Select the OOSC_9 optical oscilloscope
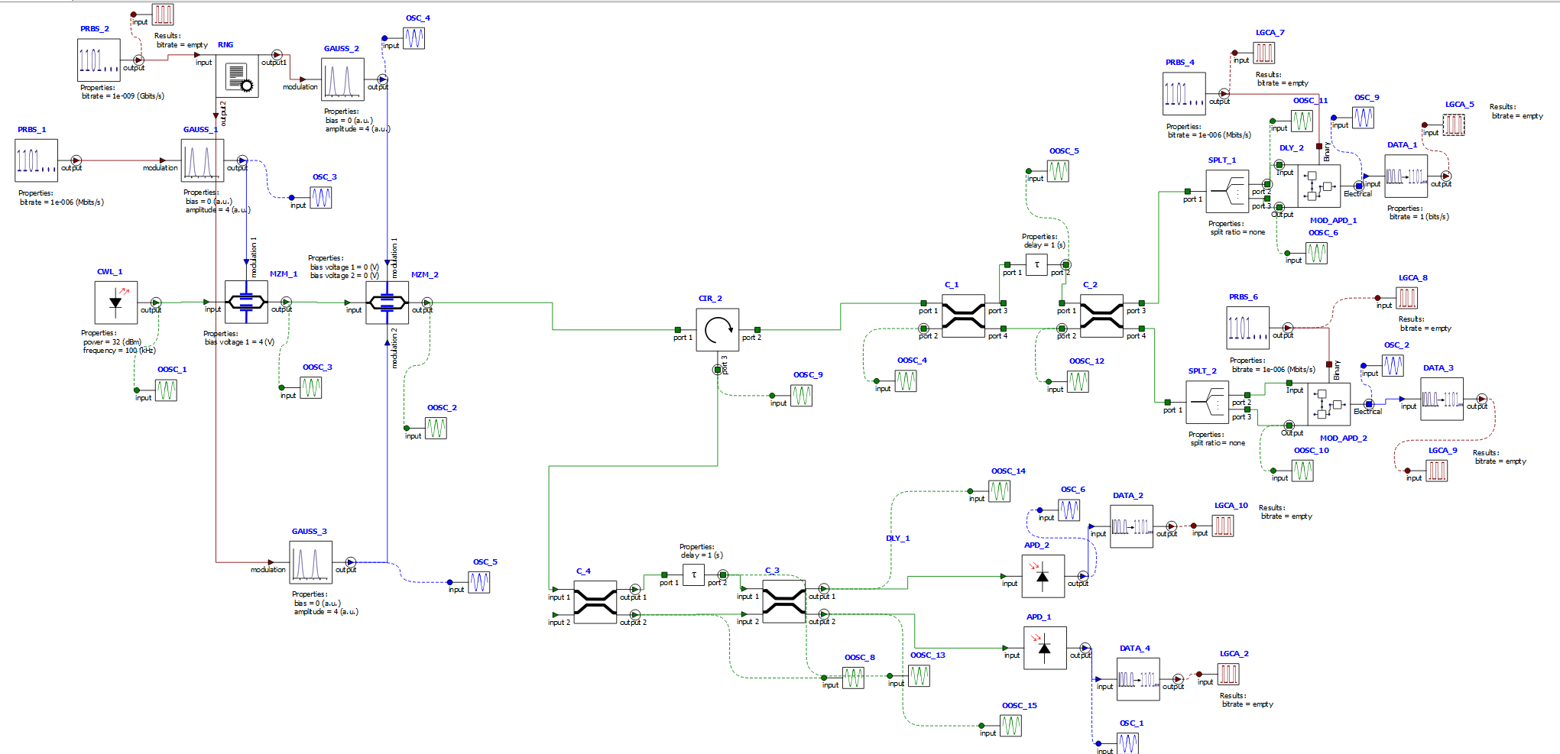1560x754 pixels. click(801, 396)
